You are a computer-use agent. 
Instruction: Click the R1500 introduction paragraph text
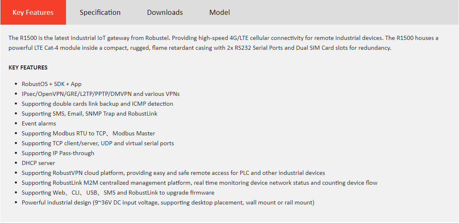(x=223, y=43)
